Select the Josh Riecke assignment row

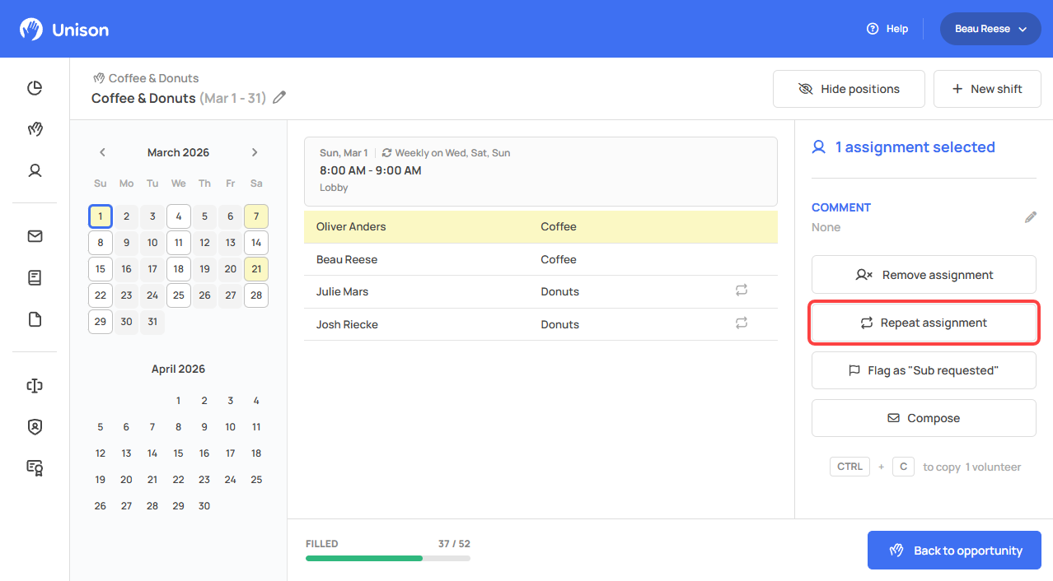click(541, 324)
